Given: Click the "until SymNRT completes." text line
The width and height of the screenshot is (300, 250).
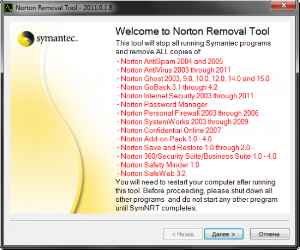Looking at the screenshot, I should pos(156,208).
